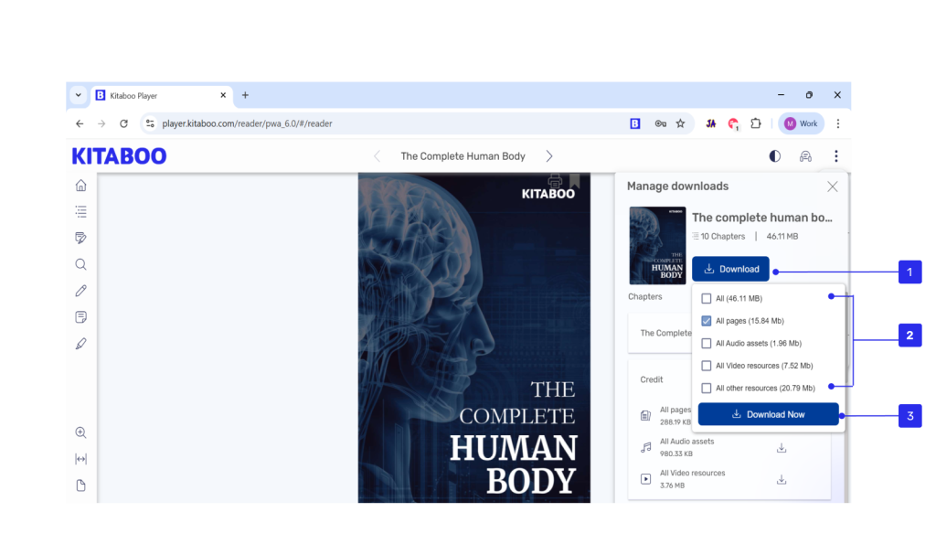Click the 'All Audio assets' row label
This screenshot has height=544, width=936.
[686, 442]
